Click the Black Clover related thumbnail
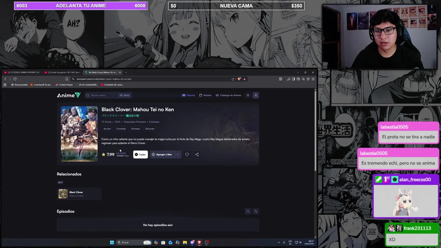 point(63,194)
